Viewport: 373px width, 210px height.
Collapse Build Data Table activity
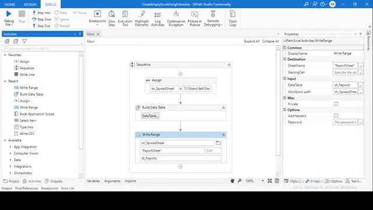pyautogui.click(x=223, y=107)
